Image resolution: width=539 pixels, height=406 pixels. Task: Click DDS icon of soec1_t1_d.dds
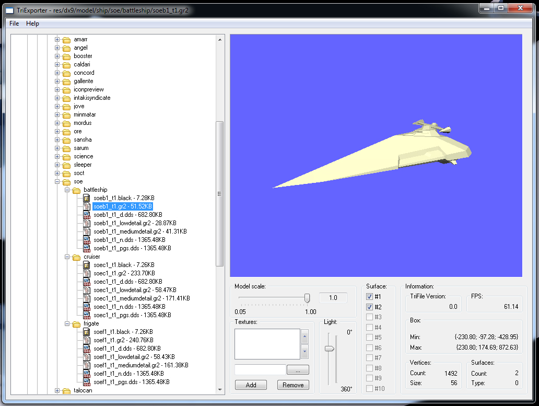(87, 282)
